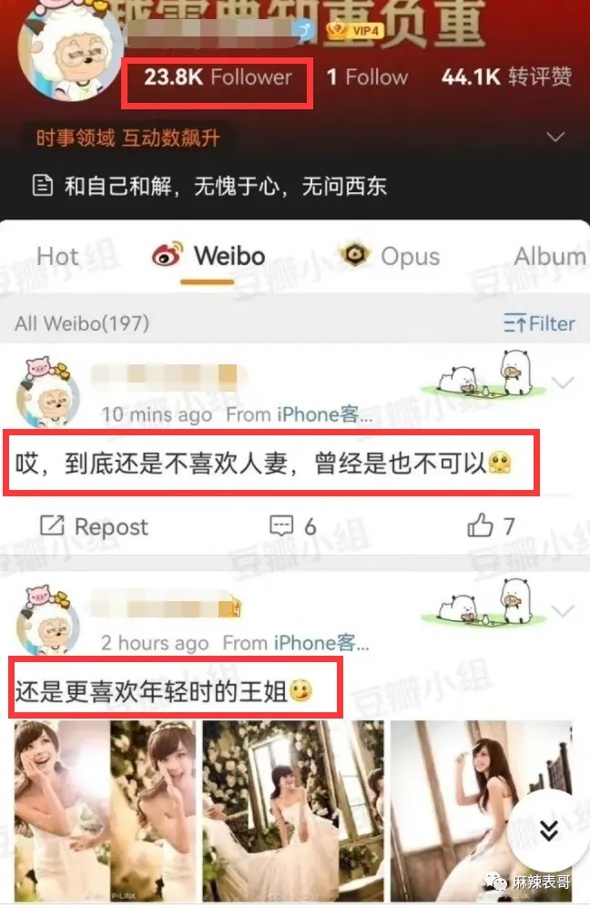Open the first post's options chevron
Screen dimensions: 590x908
[x=563, y=383]
